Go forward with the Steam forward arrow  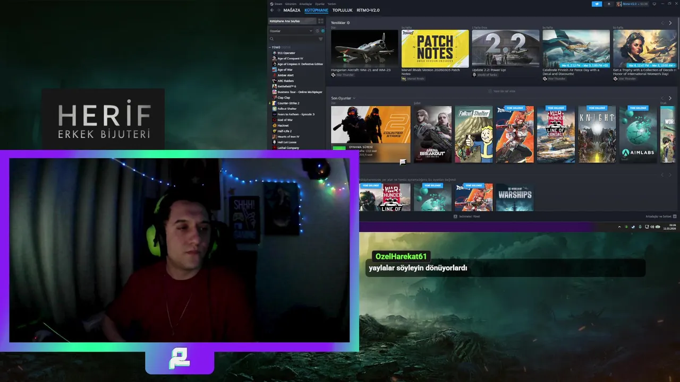click(x=278, y=10)
